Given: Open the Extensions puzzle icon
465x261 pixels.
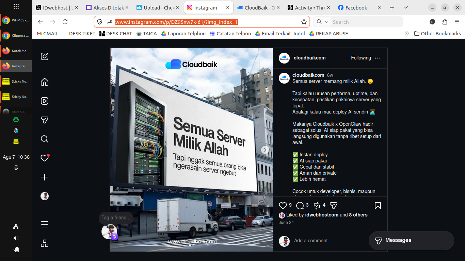Looking at the screenshot, I should click(445, 22).
